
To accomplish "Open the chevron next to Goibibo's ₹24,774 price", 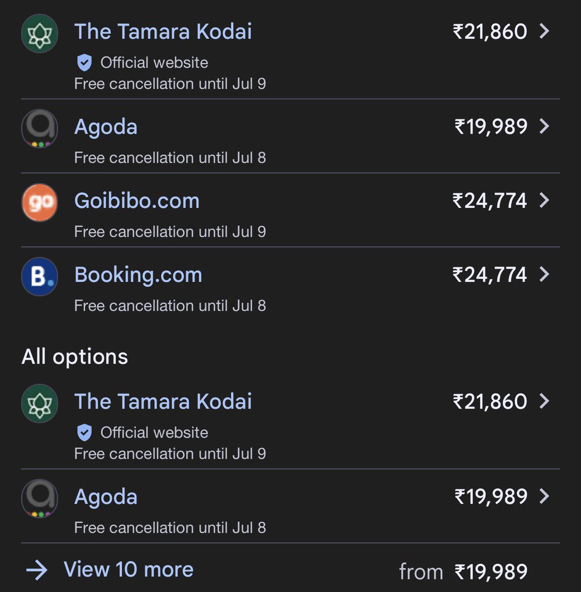I will coord(544,200).
